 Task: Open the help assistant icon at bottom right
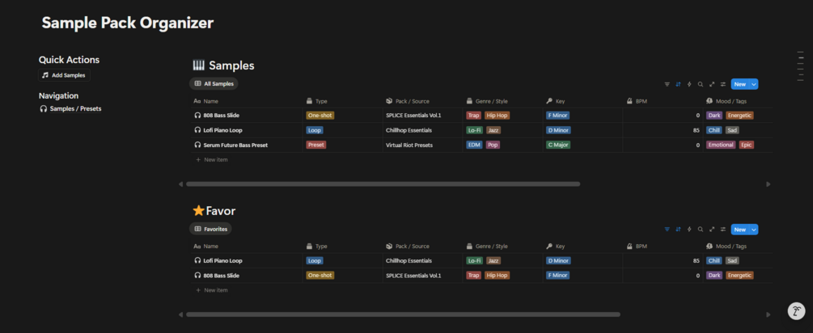796,311
